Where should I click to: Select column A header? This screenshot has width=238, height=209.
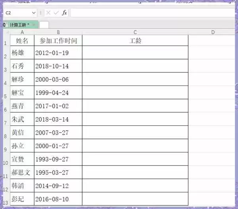tap(22, 32)
